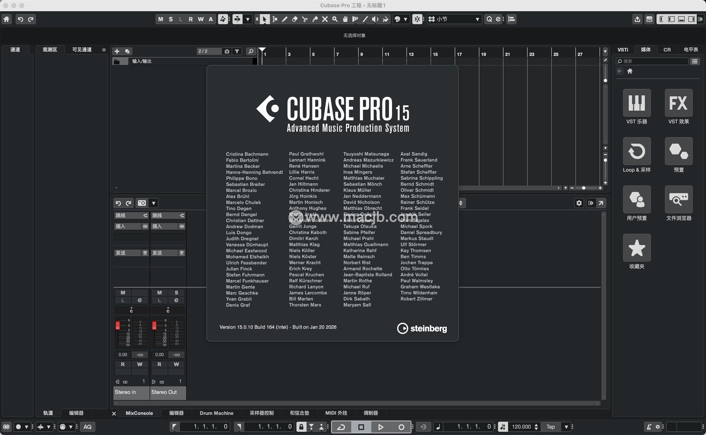Switch to the CR right zone tab
The height and width of the screenshot is (435, 706).
(667, 50)
